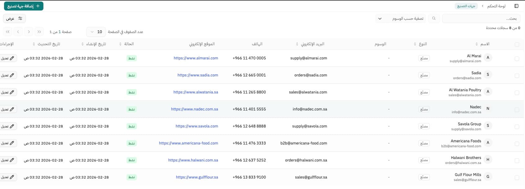The height and width of the screenshot is (189, 525).
Task: Select the Halwani Brothers row checkbox
Action: [517, 161]
